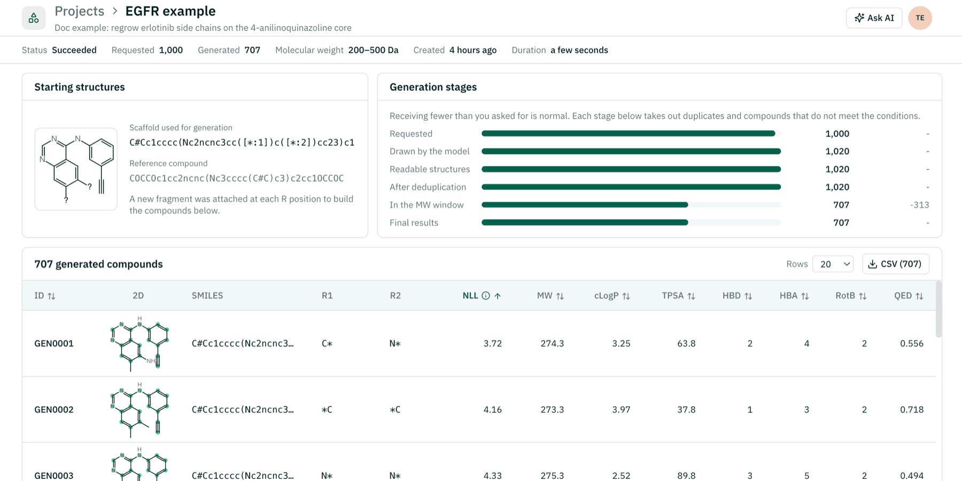View the scaffold structure thumbnail
Screen dimensions: 962x481
point(76,169)
